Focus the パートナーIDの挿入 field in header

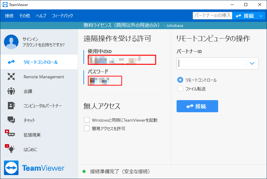click(212, 15)
